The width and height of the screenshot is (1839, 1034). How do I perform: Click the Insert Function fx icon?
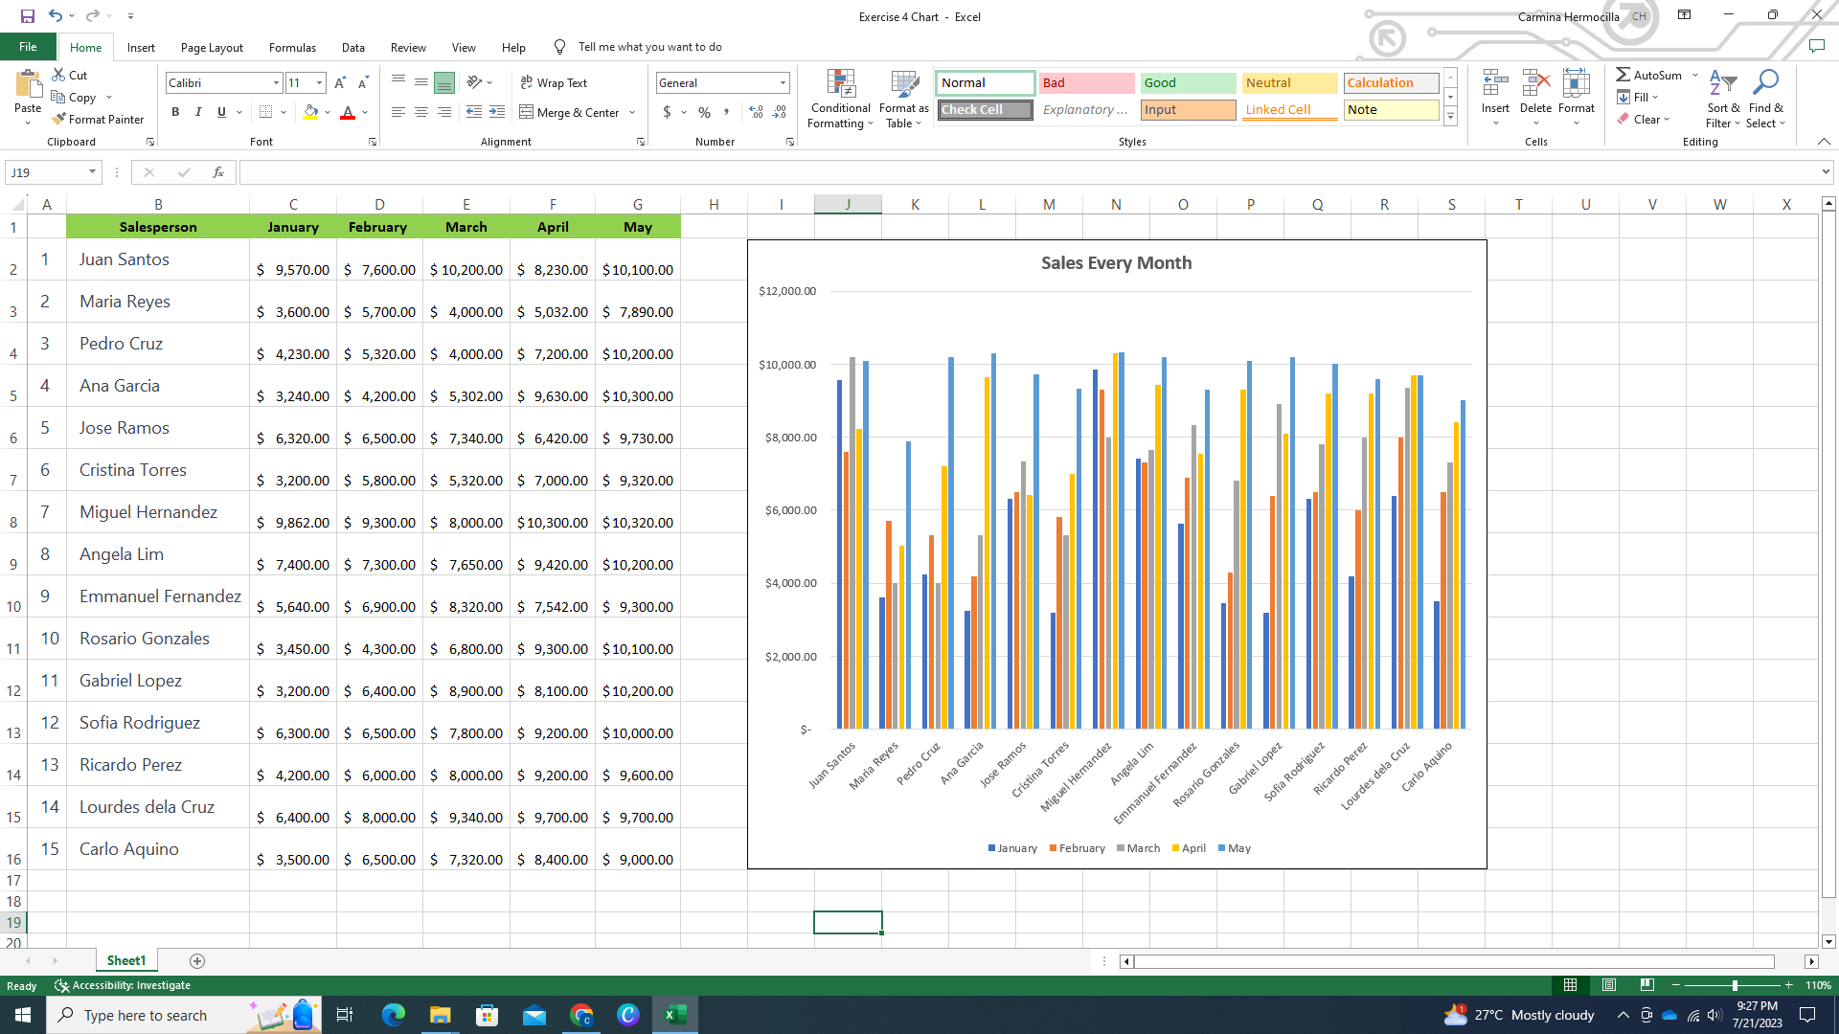pyautogui.click(x=218, y=172)
